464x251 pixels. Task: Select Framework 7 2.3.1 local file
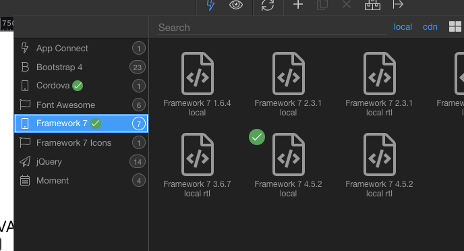288,84
